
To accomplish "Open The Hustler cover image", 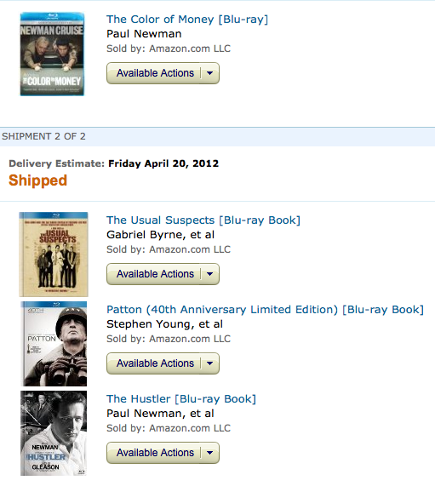I will 54,433.
